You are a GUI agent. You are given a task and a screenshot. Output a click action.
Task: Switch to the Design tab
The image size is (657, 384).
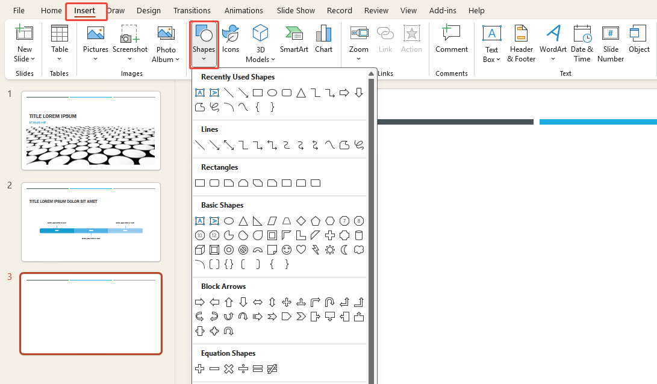[148, 10]
